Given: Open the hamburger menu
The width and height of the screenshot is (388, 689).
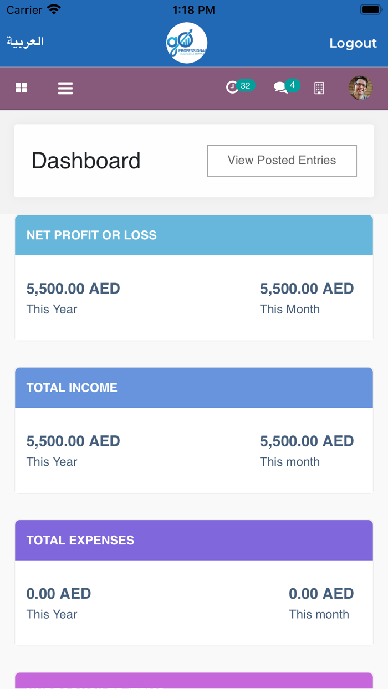Looking at the screenshot, I should [65, 88].
